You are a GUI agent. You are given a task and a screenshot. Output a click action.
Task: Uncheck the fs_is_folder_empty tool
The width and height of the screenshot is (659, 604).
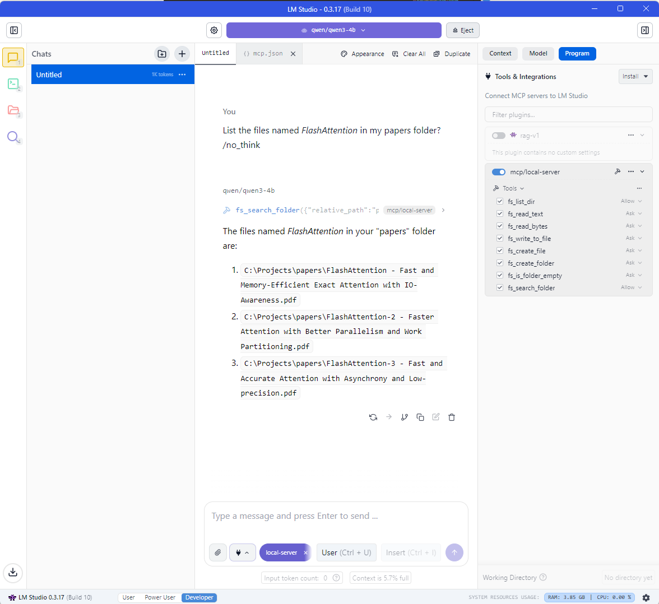(500, 275)
